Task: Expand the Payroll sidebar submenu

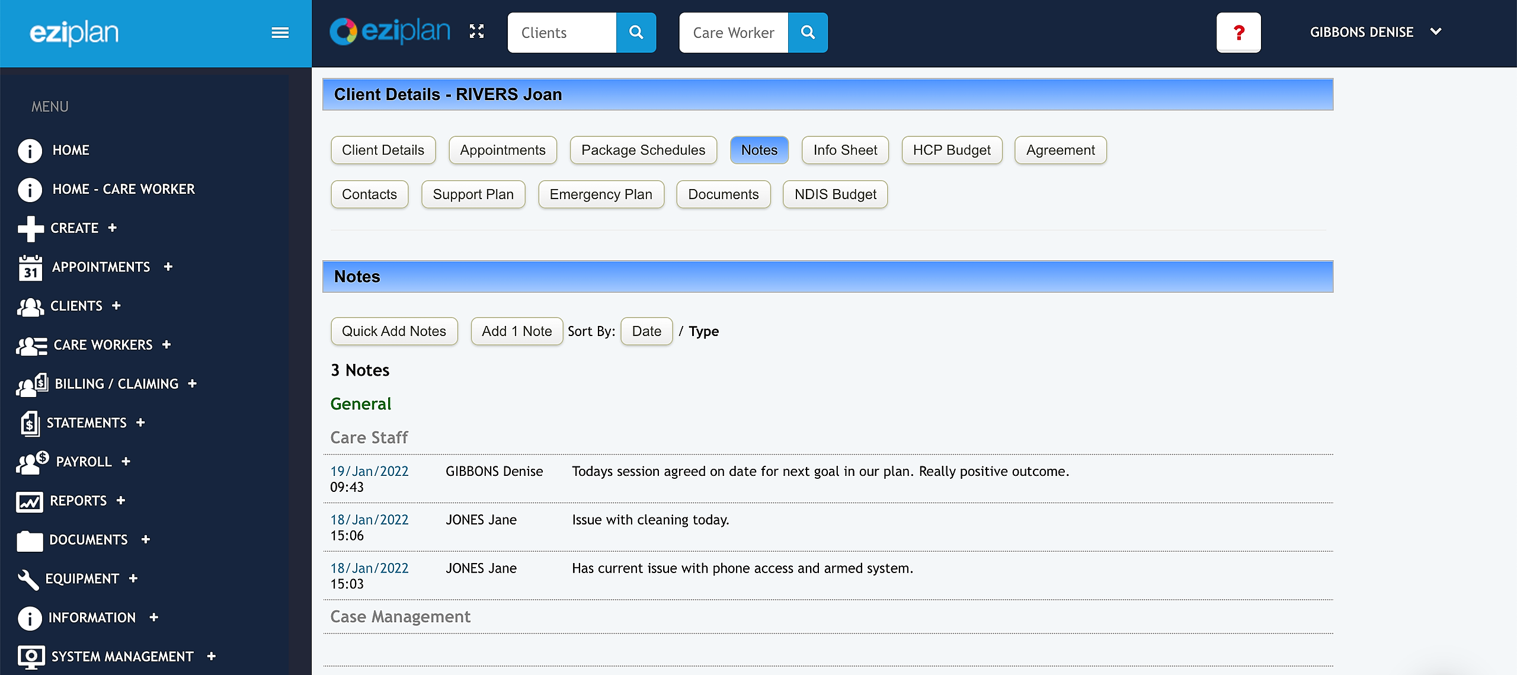Action: point(126,462)
